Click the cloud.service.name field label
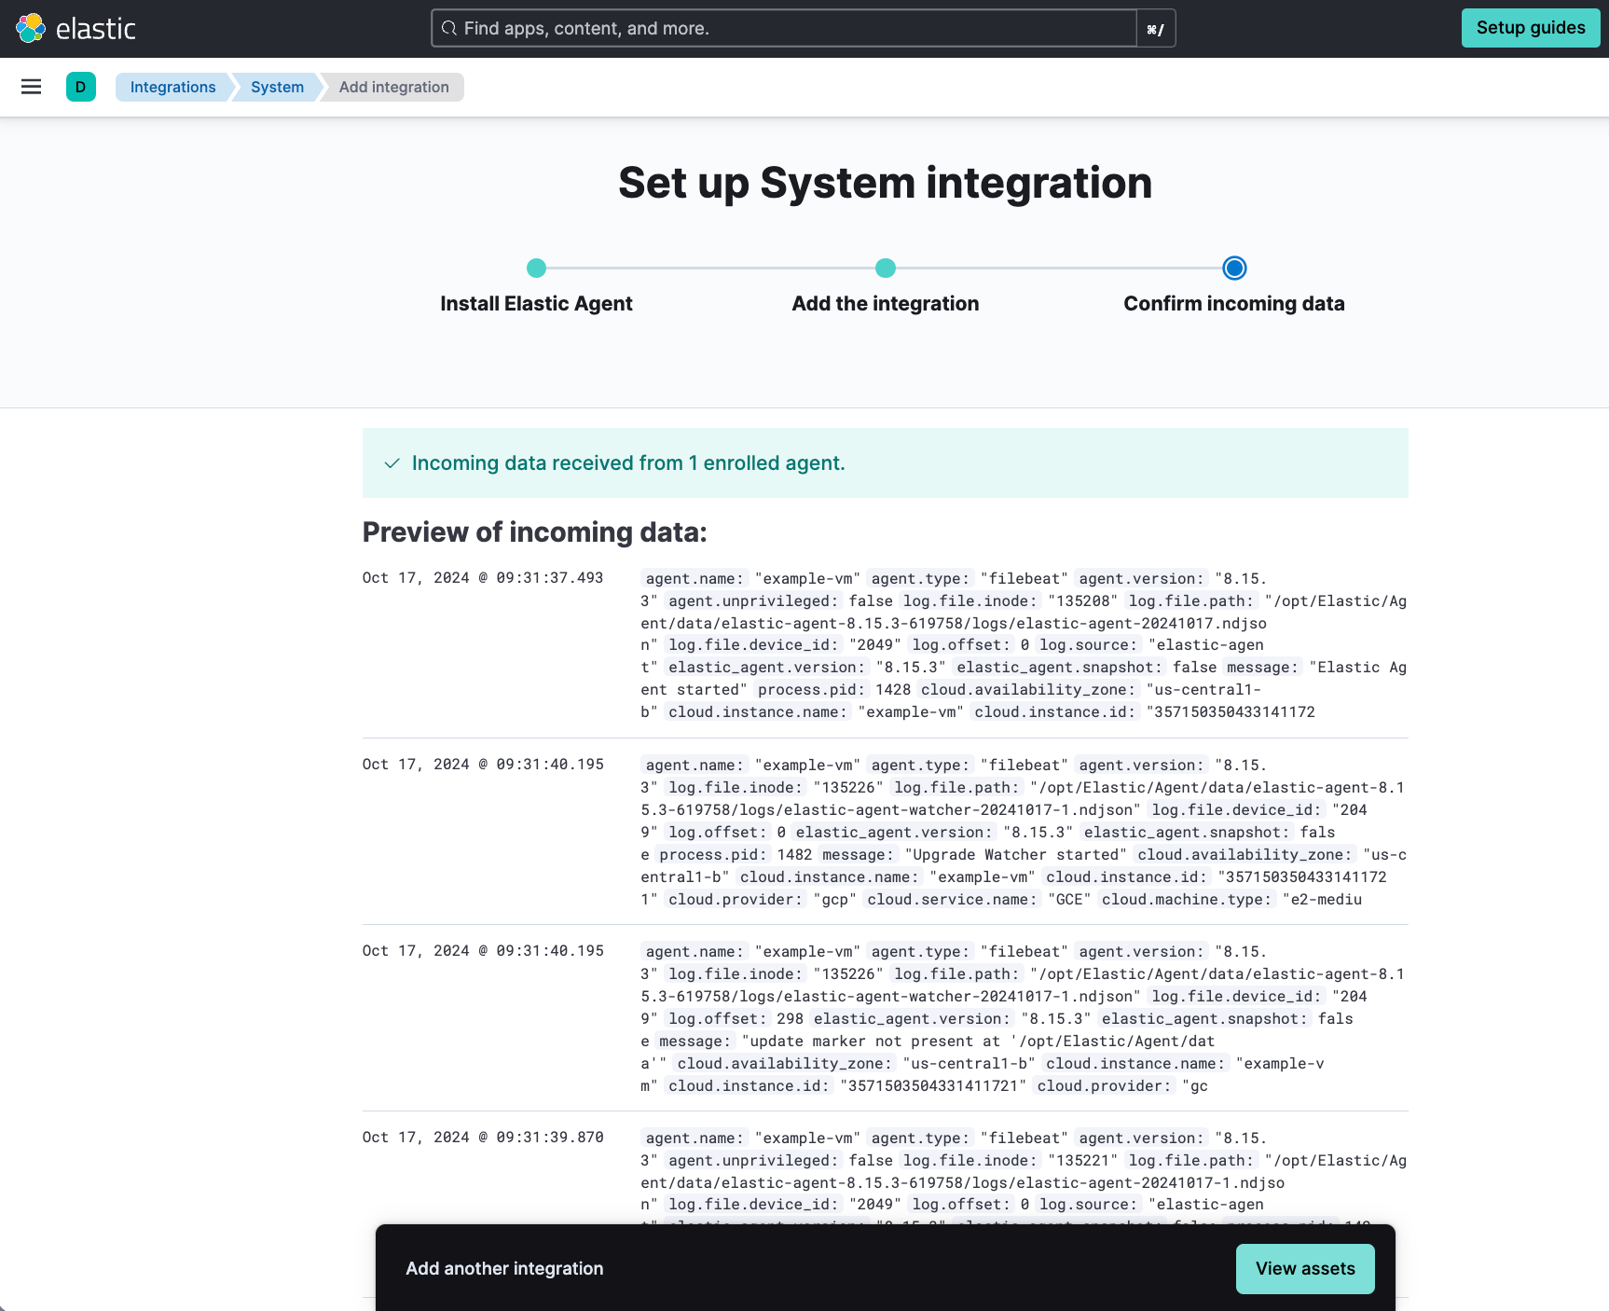 (952, 900)
